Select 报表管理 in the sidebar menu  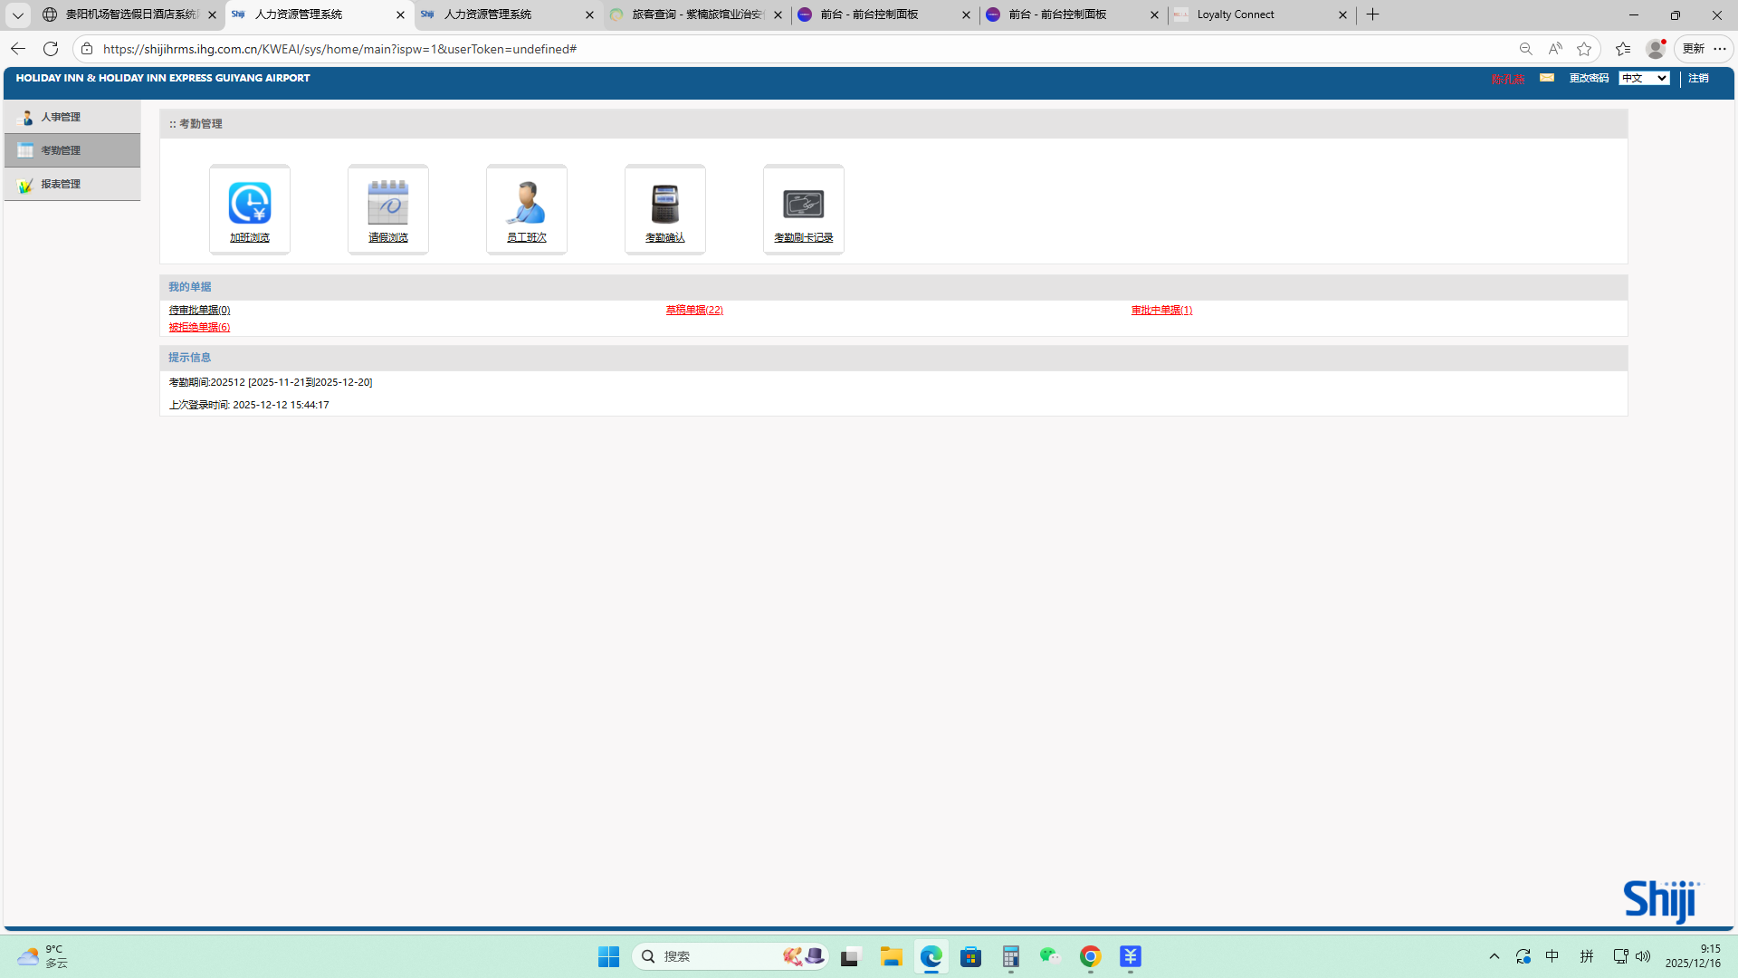(x=61, y=184)
